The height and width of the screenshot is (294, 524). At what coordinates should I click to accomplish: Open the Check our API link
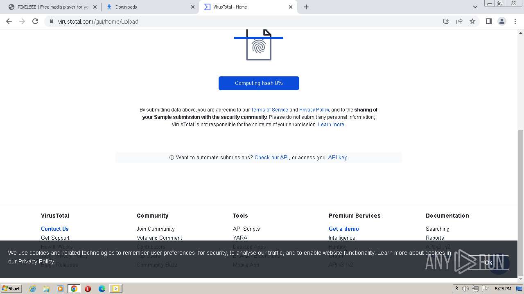[272, 158]
